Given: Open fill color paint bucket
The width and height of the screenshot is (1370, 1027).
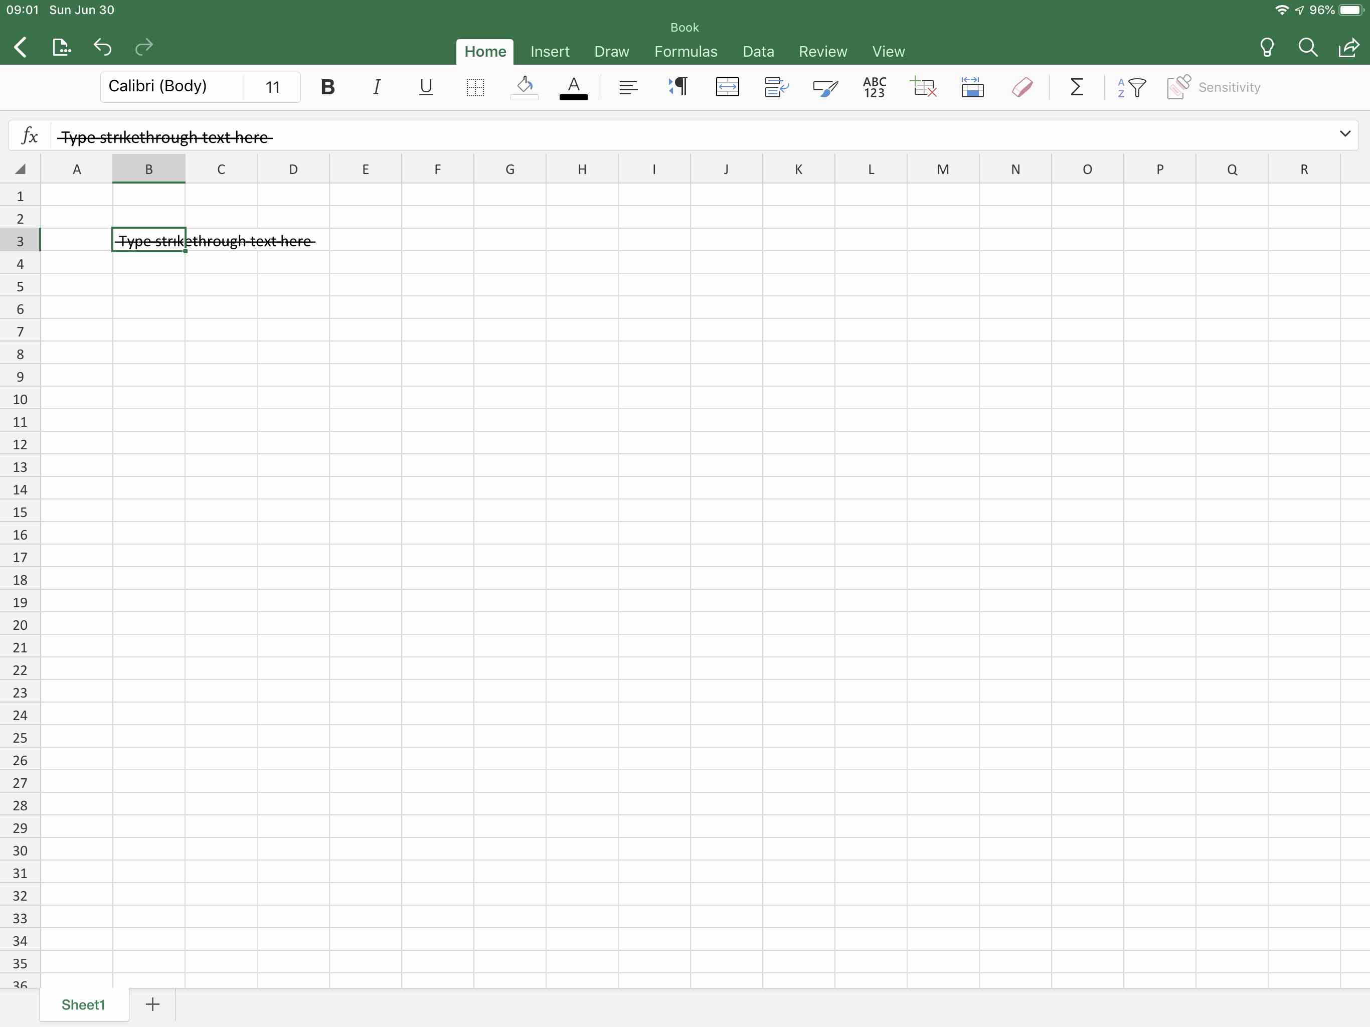Looking at the screenshot, I should (x=524, y=87).
